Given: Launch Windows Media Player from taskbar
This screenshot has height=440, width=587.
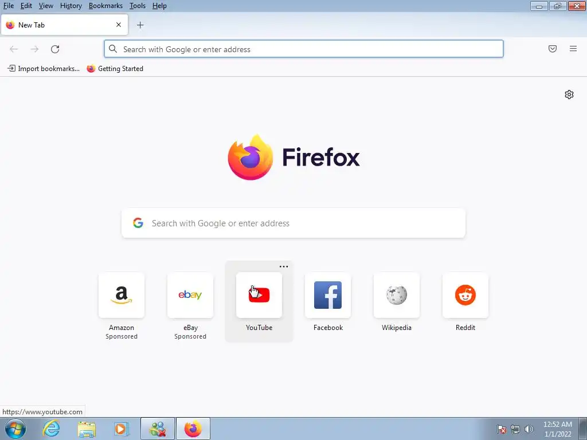Looking at the screenshot, I should pyautogui.click(x=121, y=429).
